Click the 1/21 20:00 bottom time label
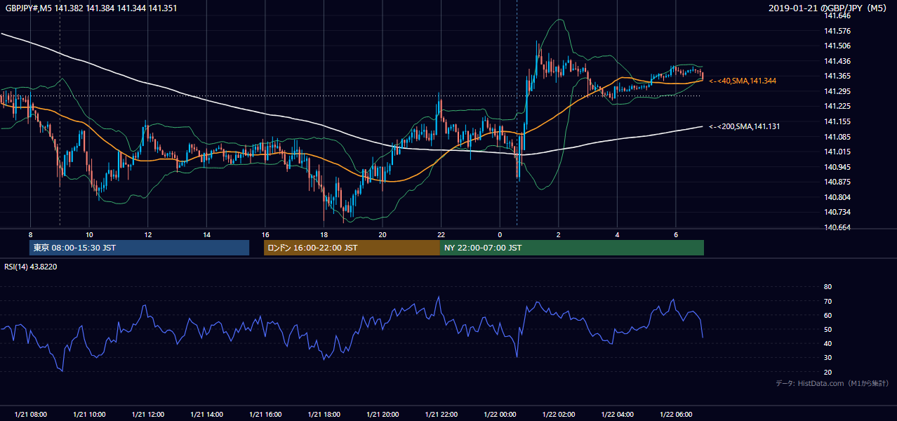The image size is (897, 421). pos(383,415)
